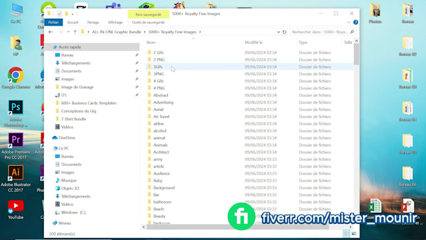Open Photos folder on desktop

pos(375,14)
